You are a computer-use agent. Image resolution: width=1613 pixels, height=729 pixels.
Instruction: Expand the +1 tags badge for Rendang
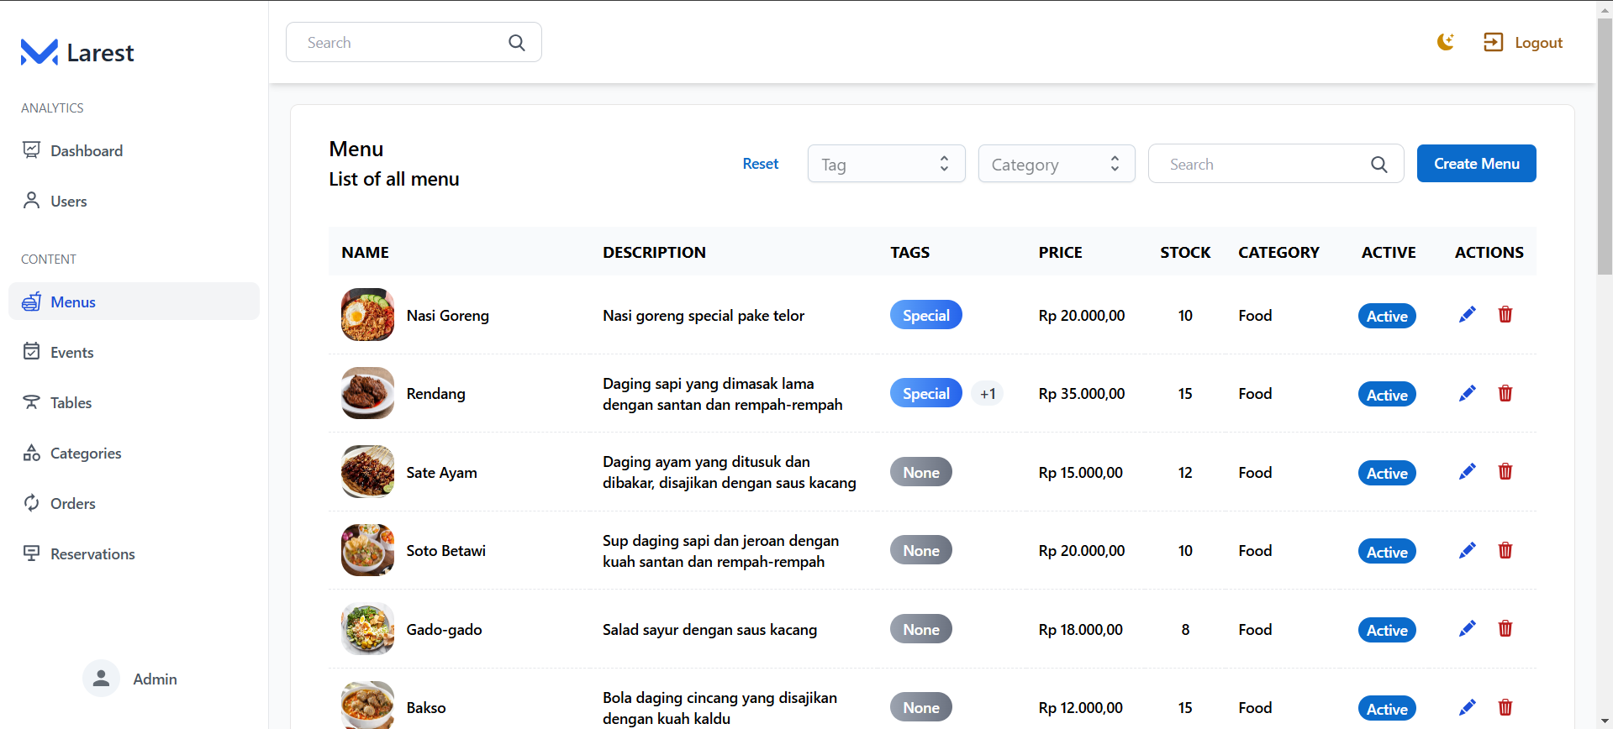[x=987, y=394]
